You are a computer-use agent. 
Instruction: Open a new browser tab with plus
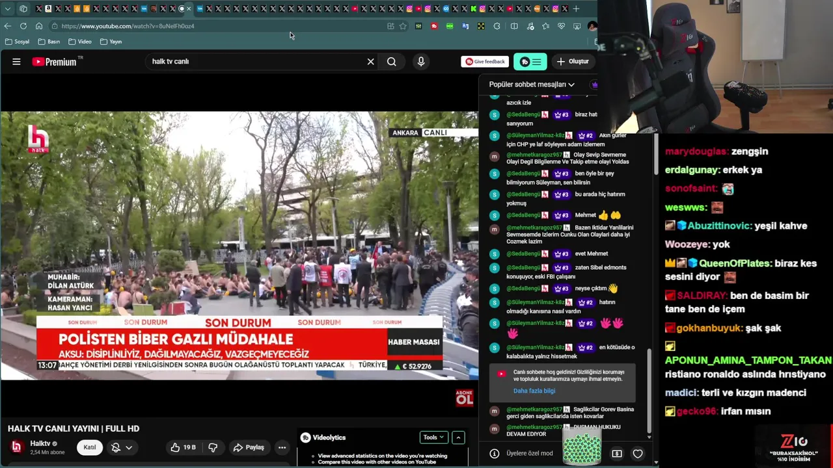click(x=576, y=8)
